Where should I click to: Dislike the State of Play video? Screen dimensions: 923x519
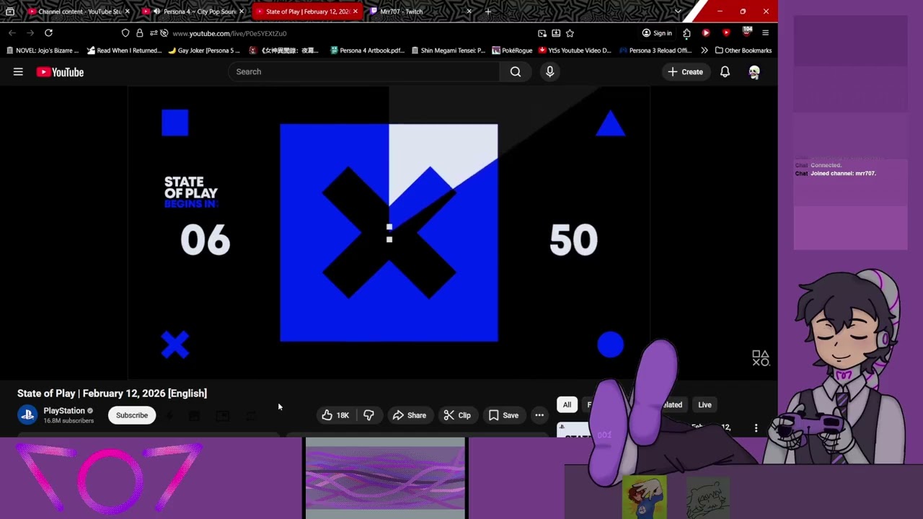click(368, 415)
